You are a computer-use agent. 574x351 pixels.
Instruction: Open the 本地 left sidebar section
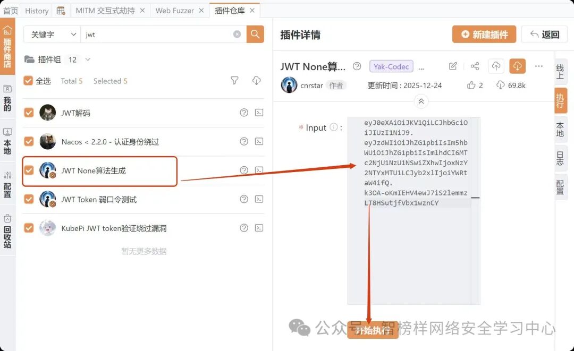pos(7,141)
